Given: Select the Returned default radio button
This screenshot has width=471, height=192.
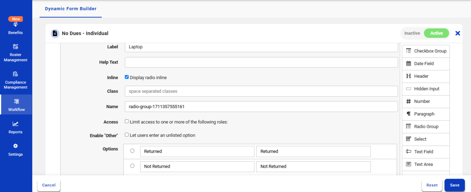Looking at the screenshot, I should pos(132,151).
